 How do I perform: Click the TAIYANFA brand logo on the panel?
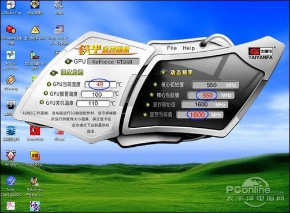[261, 54]
